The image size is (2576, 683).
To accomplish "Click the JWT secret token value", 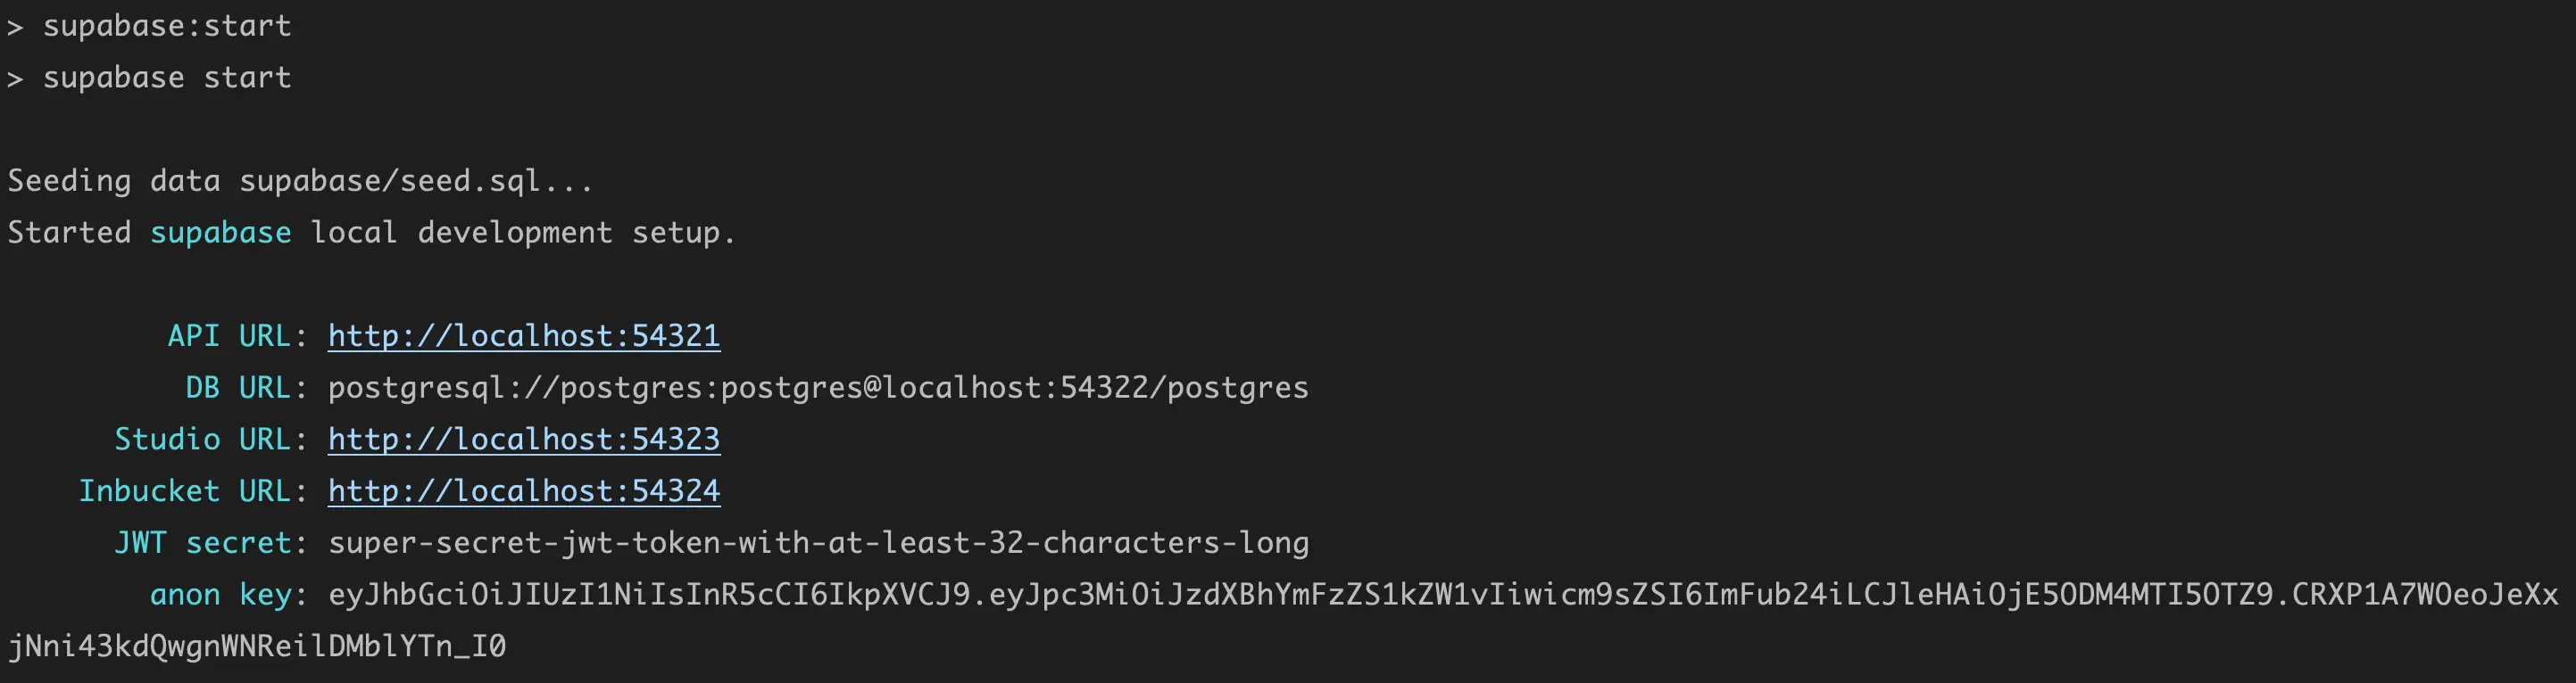I will coord(817,543).
